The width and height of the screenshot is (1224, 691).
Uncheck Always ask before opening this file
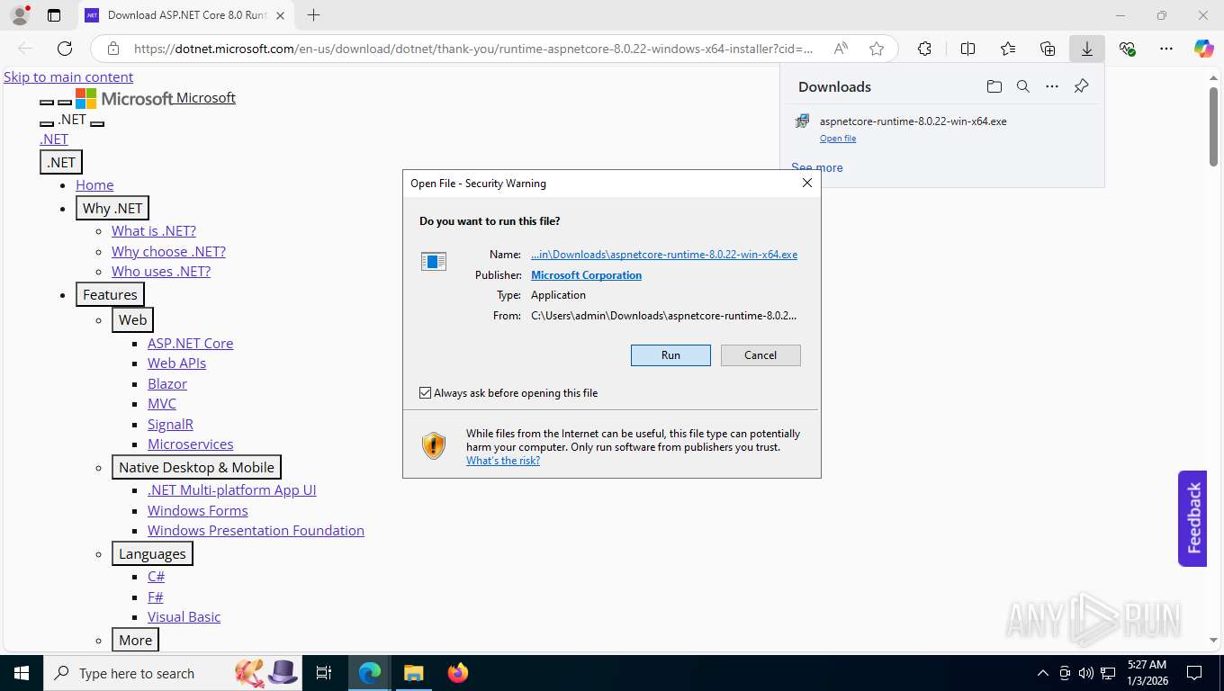(x=426, y=393)
